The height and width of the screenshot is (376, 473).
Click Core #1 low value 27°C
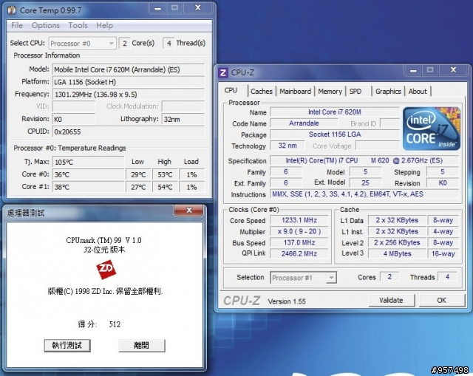coord(138,187)
